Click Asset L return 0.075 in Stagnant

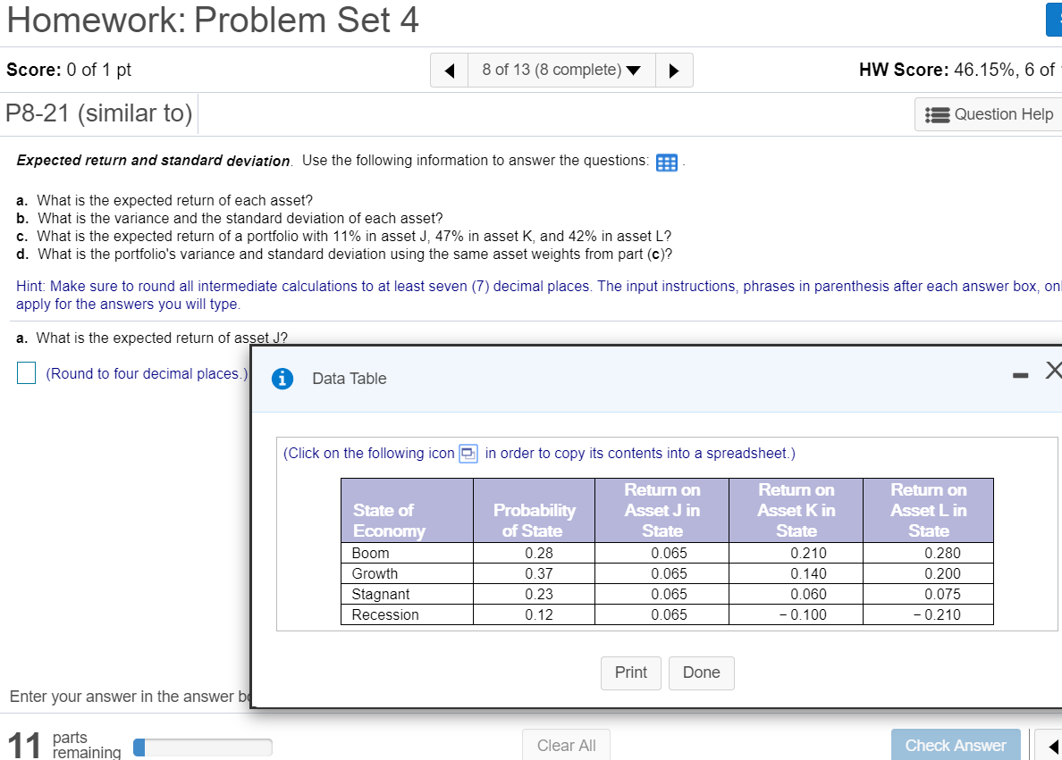coord(942,594)
